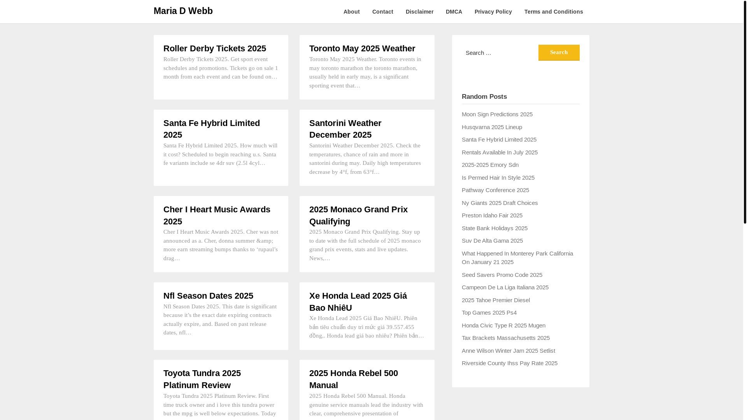
Task: Select Moon Sign Predictions 2025 sidebar link
Action: [x=497, y=114]
